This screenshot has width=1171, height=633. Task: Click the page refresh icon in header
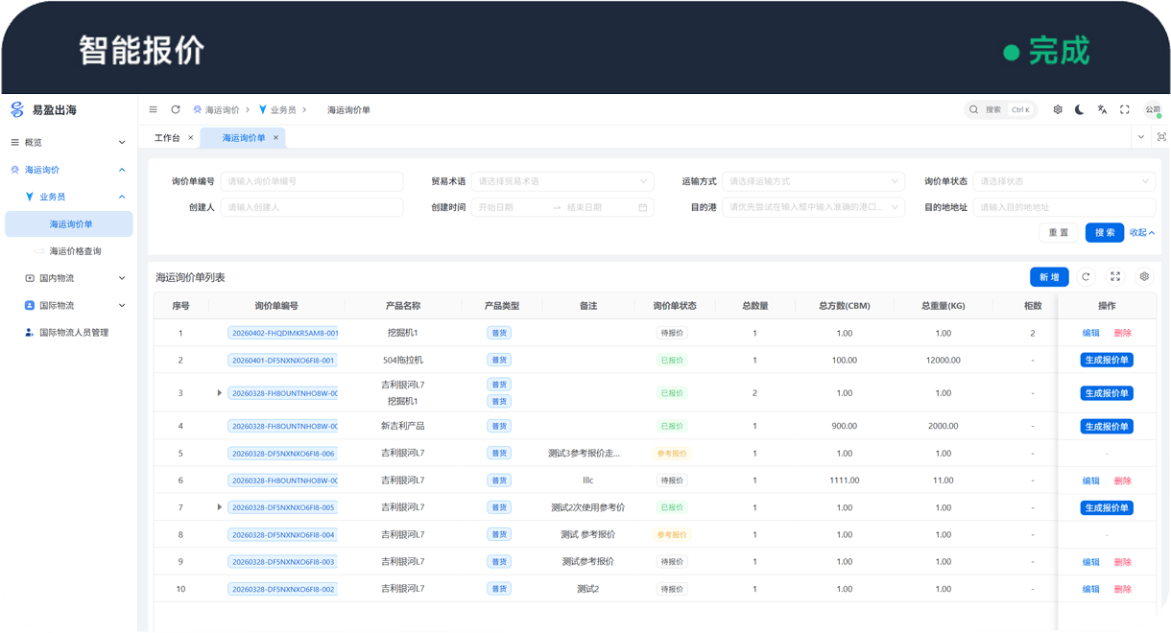click(176, 109)
